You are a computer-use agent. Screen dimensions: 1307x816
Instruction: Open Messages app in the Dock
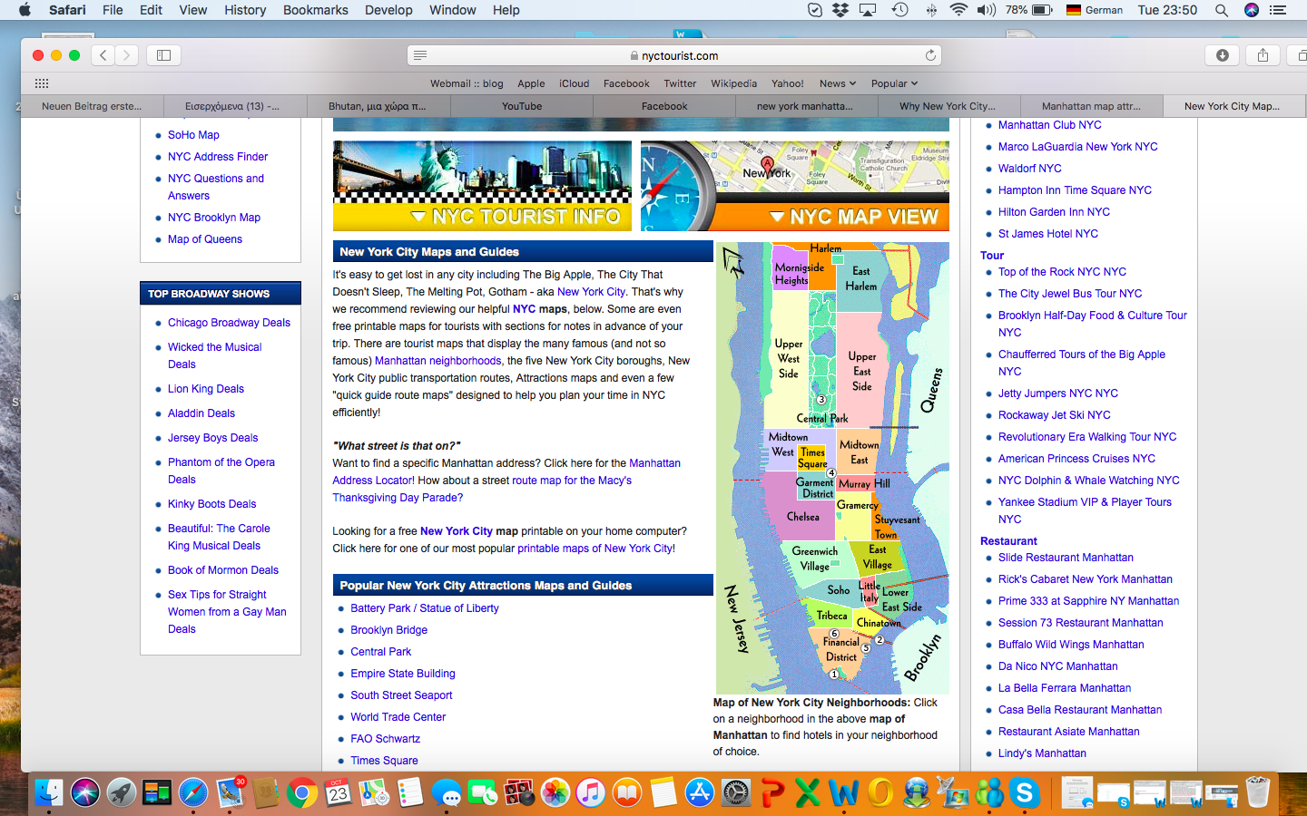447,792
